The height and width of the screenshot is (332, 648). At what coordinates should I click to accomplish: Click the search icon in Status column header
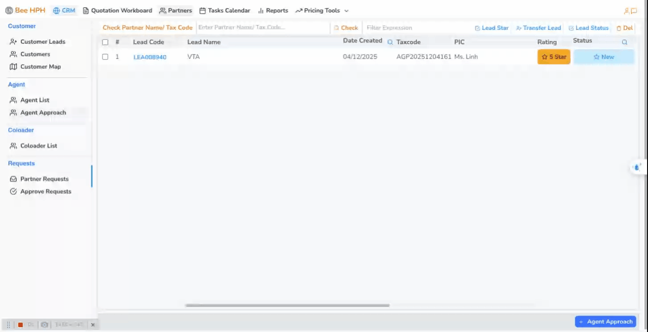(x=624, y=42)
